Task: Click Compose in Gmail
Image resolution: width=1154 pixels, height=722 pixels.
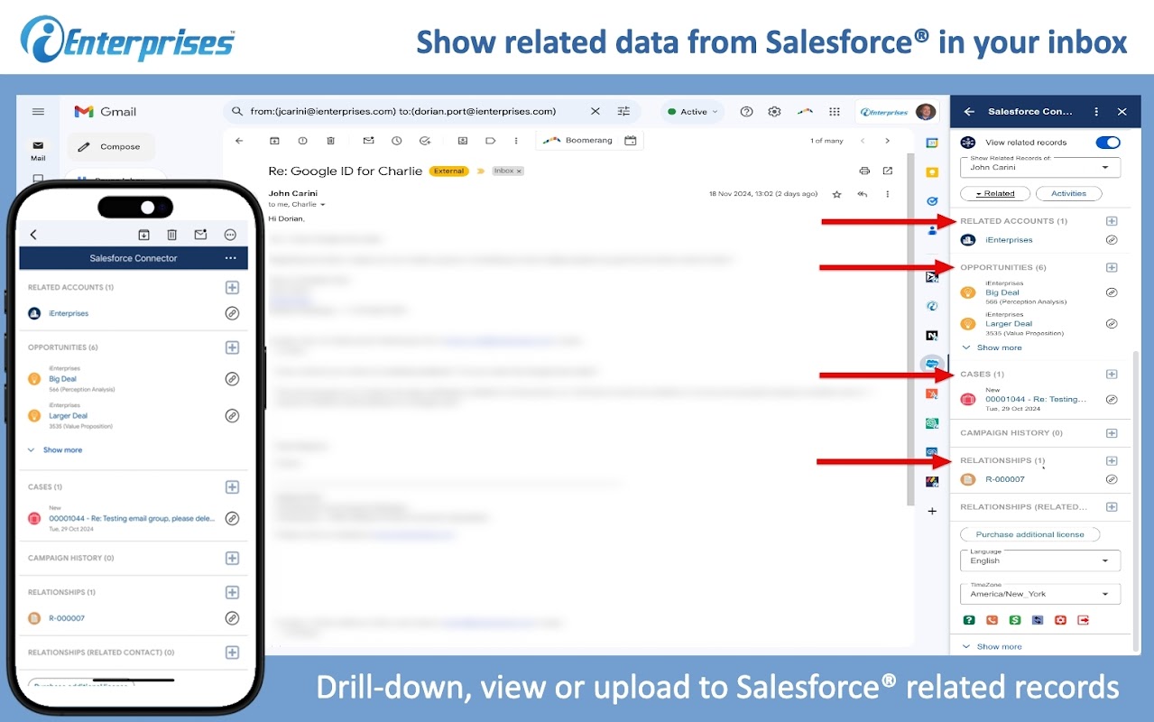Action: [110, 146]
